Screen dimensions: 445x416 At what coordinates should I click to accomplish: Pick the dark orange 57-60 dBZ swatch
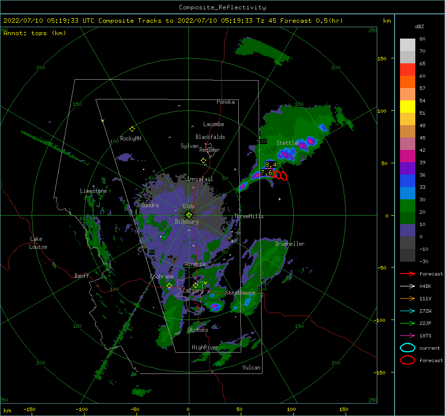pos(407,82)
